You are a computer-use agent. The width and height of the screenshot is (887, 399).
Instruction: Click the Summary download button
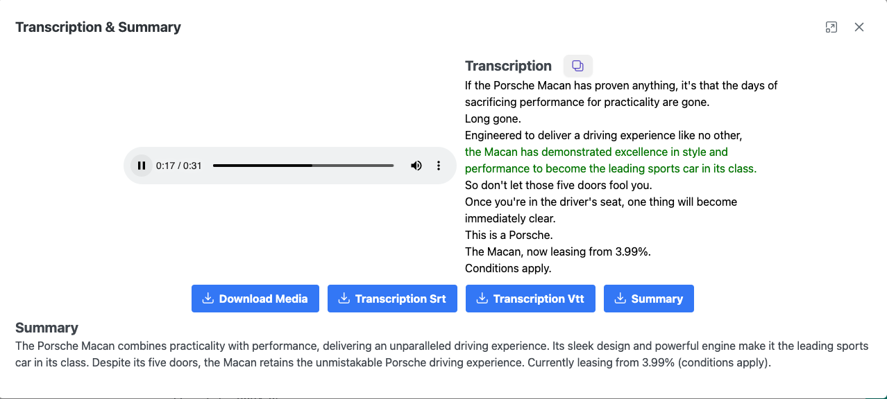pyautogui.click(x=649, y=299)
